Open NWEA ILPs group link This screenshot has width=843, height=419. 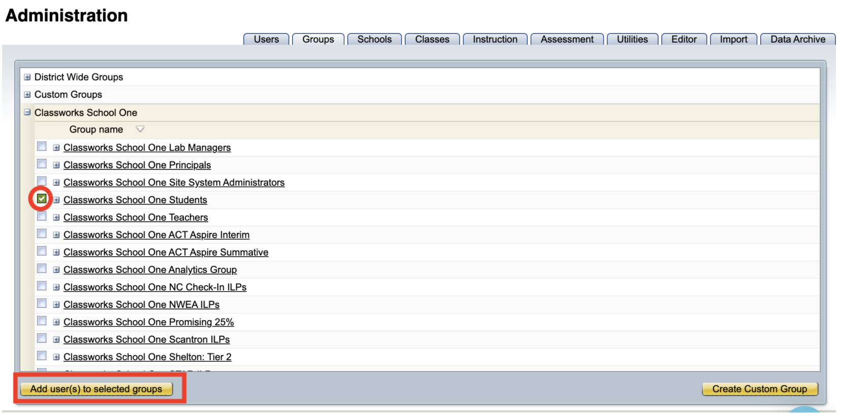[x=141, y=304]
